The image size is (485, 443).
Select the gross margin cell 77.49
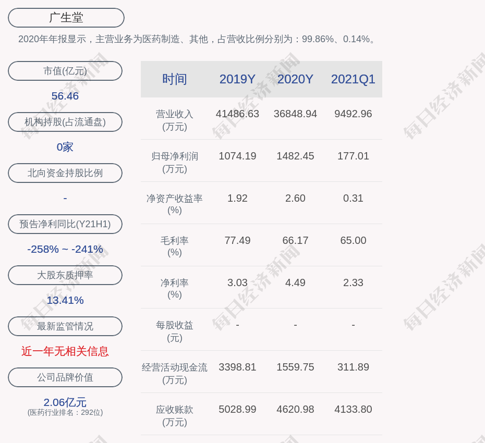(238, 240)
